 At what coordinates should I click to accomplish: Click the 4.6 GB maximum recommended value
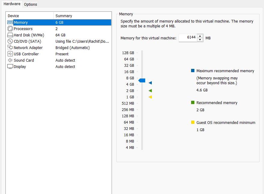pyautogui.click(x=202, y=90)
